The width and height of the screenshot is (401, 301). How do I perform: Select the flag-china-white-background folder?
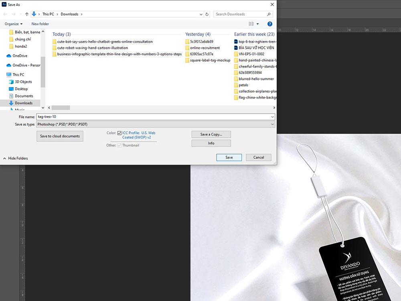point(255,98)
